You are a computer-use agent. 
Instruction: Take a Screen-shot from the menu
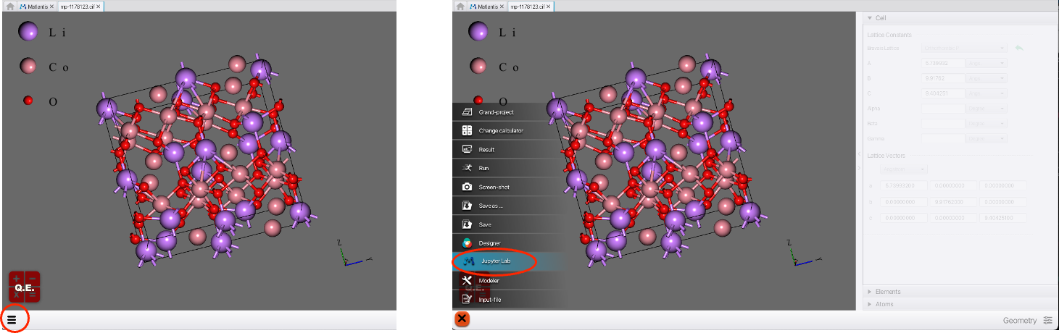(x=494, y=187)
